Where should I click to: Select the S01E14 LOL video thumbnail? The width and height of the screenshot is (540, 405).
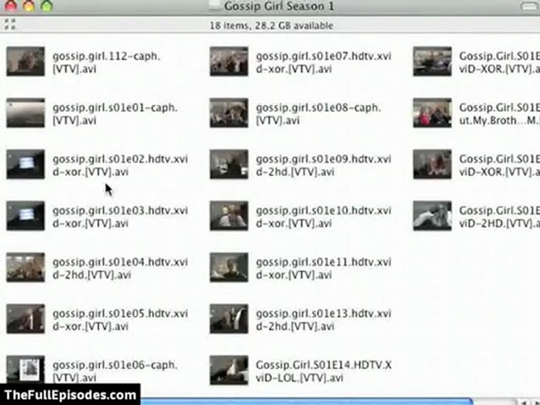click(x=229, y=370)
